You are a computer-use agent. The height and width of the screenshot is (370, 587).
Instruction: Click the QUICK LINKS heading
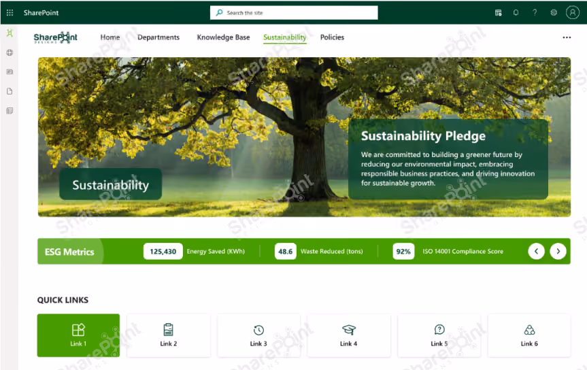tap(63, 300)
